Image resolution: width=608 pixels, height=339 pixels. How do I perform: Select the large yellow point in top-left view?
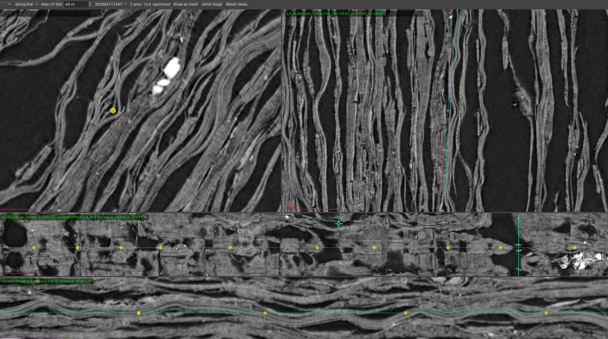tap(113, 111)
